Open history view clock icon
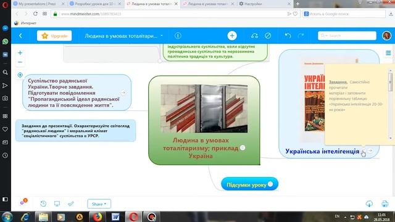 pyautogui.click(x=43, y=203)
